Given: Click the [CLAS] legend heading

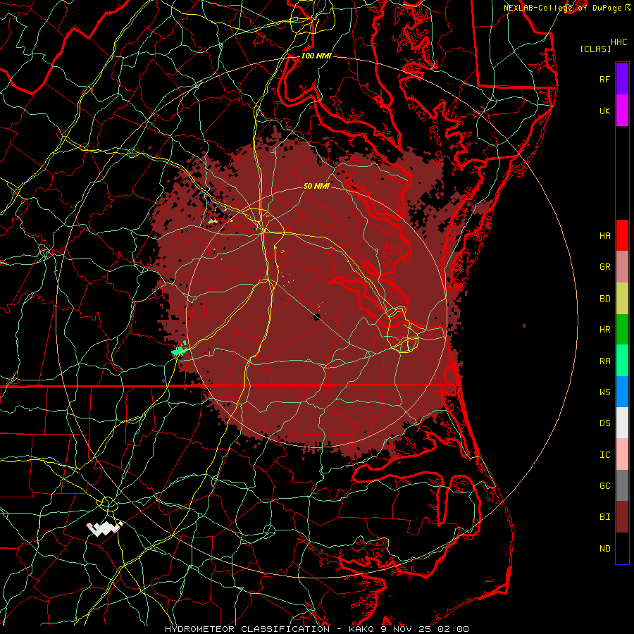Looking at the screenshot, I should 595,49.
